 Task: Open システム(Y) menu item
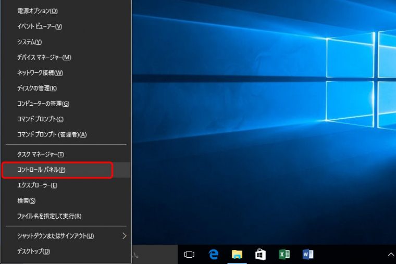[x=66, y=42]
